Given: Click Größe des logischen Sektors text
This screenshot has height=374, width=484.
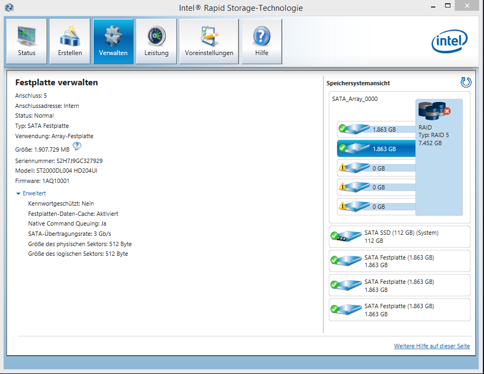Looking at the screenshot, I should coord(78,254).
